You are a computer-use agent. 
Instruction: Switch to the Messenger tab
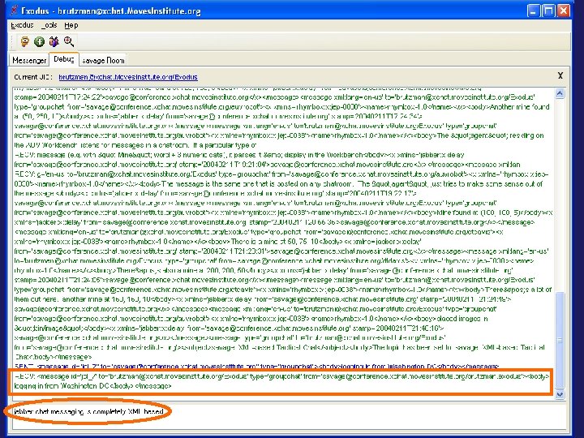(x=29, y=60)
